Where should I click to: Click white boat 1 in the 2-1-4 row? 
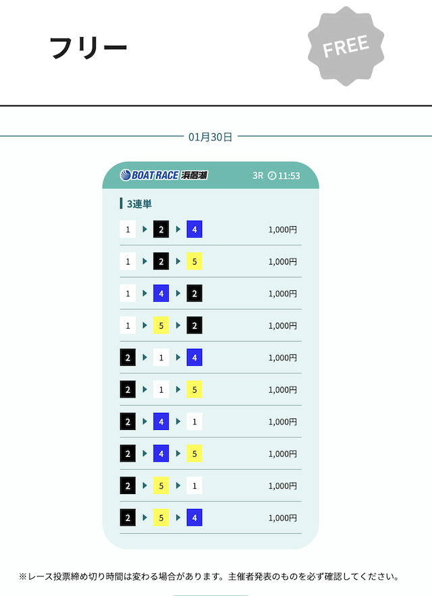coord(161,358)
